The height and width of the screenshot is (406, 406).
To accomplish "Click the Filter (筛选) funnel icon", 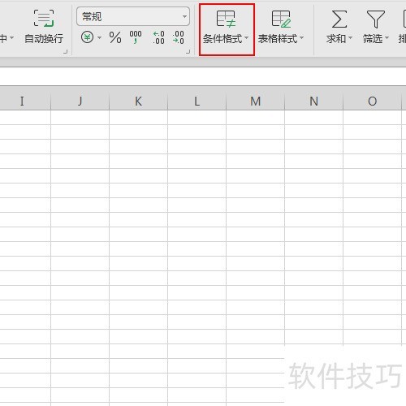I will [x=376, y=19].
